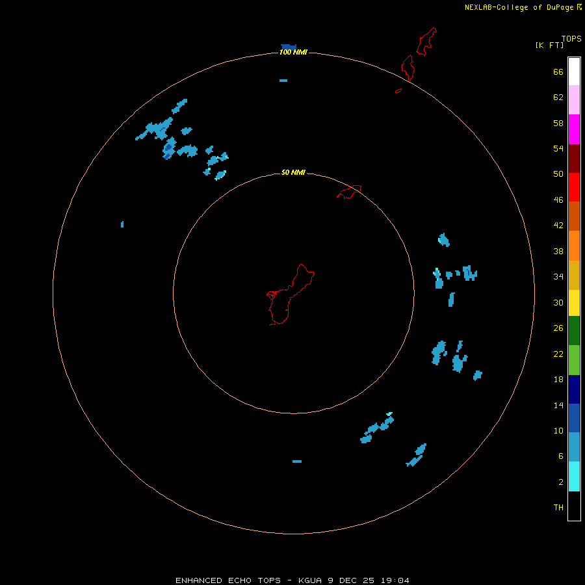
Task: Click the gold band near 34
Action: tap(574, 275)
